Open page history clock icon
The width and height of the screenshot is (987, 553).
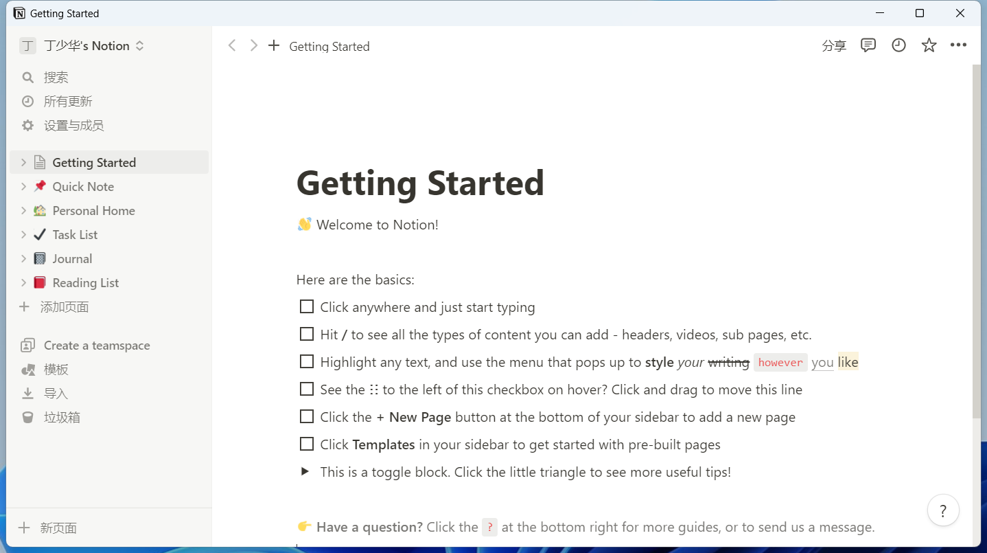[898, 45]
